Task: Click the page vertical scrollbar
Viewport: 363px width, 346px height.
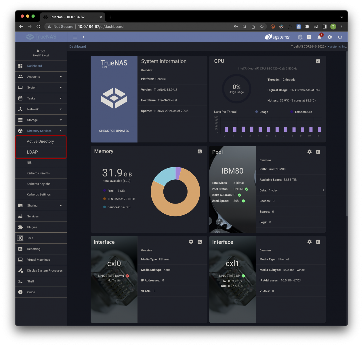Action: click(x=347, y=134)
